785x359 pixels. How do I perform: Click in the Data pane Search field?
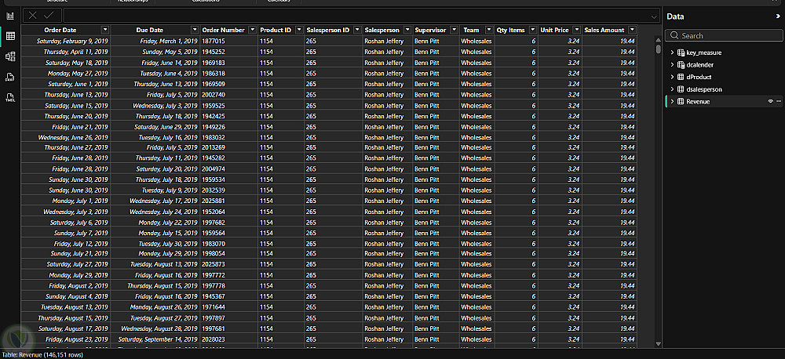[x=724, y=35]
